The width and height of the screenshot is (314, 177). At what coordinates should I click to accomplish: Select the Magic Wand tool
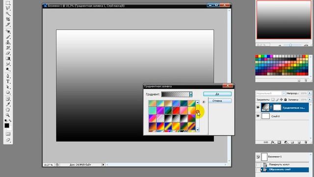tap(8, 14)
